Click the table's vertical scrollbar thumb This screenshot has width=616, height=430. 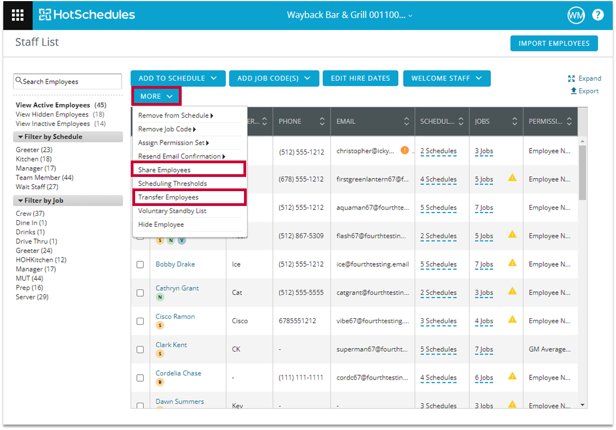pyautogui.click(x=583, y=173)
